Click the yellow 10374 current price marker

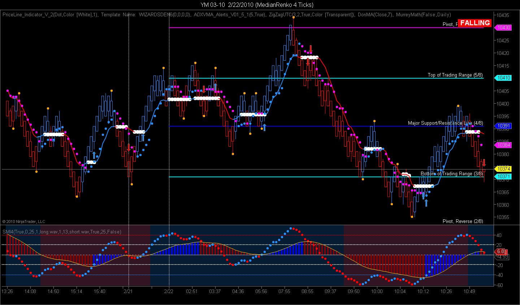503,169
